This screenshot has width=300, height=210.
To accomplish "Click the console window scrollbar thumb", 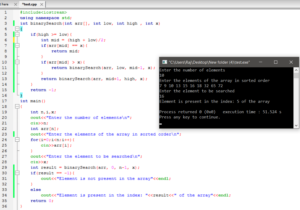I will (x=296, y=76).
